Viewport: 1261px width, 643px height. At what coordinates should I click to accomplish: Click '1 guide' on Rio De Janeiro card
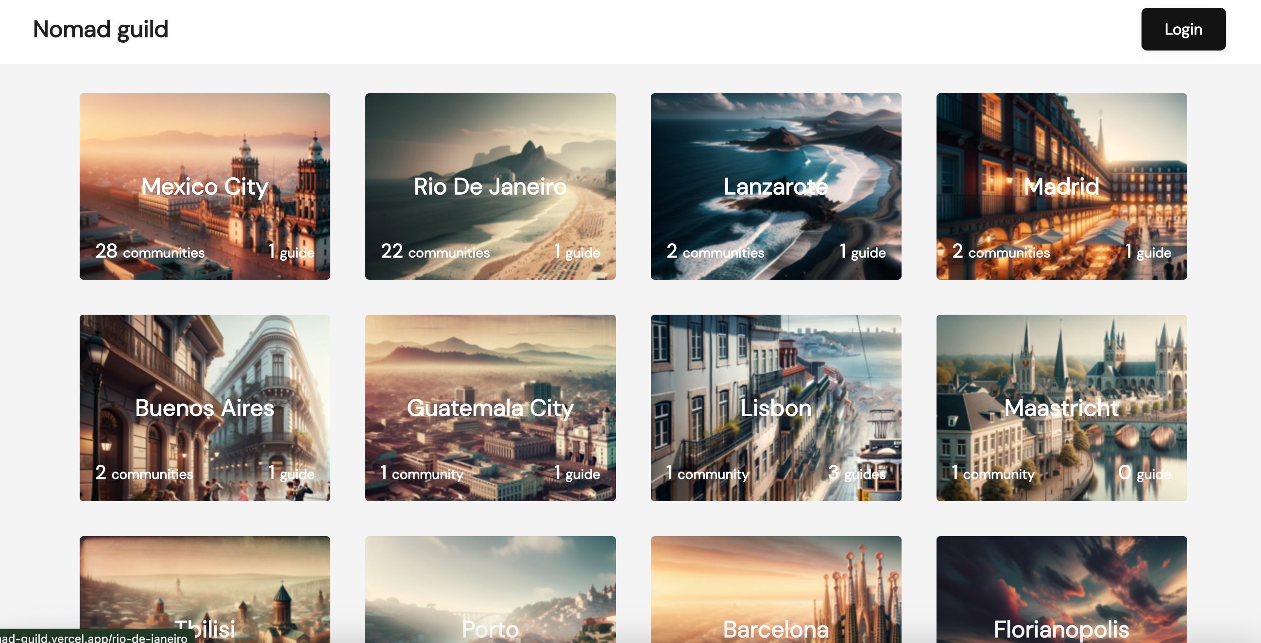pyautogui.click(x=577, y=252)
